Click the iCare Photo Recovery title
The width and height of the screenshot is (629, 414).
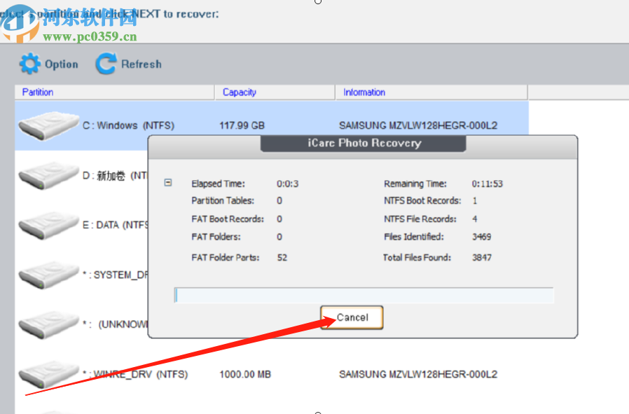point(364,143)
